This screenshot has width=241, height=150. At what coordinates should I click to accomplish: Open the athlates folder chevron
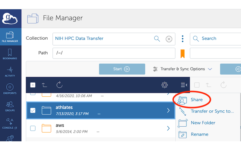[168, 110]
